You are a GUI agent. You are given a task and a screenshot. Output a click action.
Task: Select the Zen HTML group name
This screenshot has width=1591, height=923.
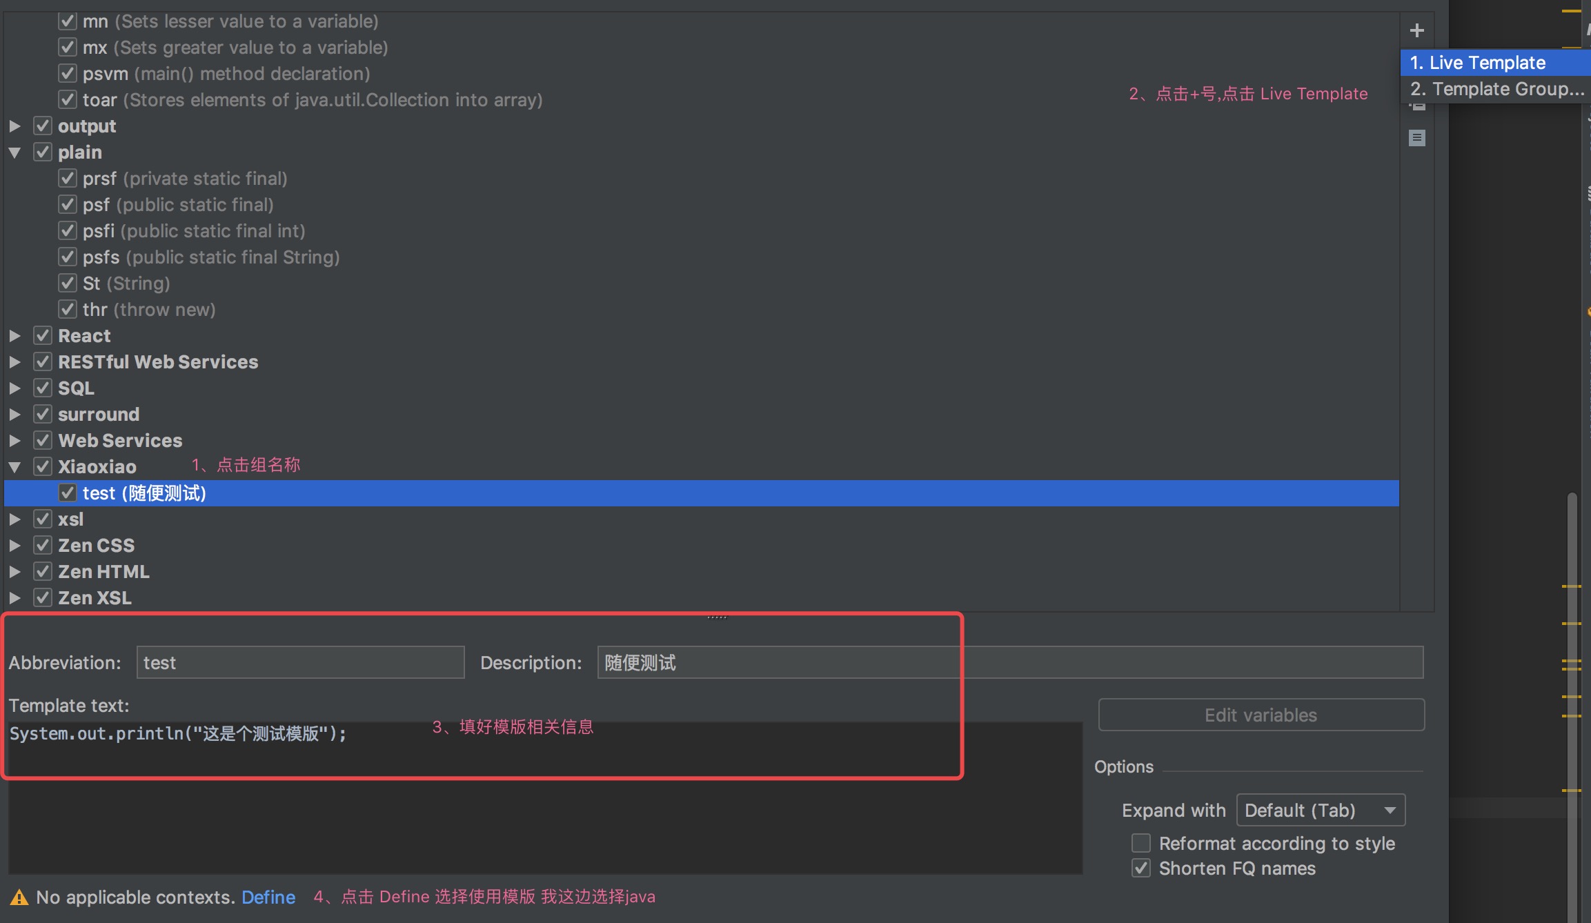click(x=103, y=572)
